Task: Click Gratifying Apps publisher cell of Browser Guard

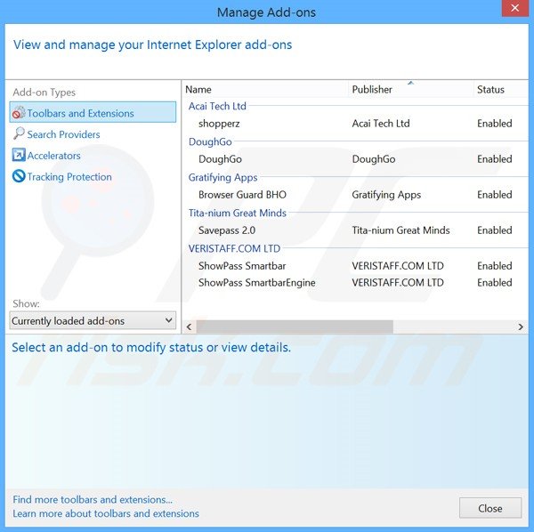Action: click(x=386, y=195)
